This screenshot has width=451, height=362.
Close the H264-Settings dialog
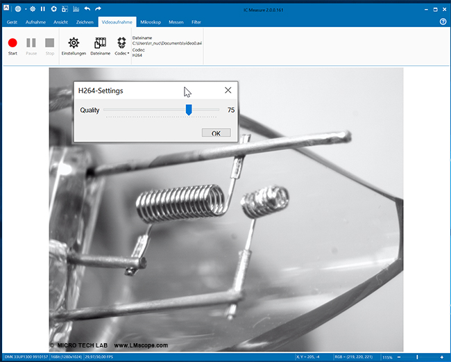(x=228, y=90)
